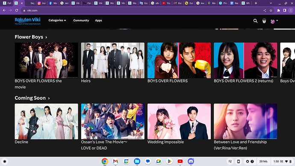295x166 pixels.
Task: Open the notifications indicator in shelf
Action: 250,161
